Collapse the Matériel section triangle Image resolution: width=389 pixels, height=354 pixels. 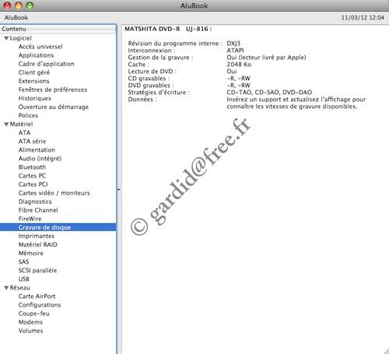click(x=6, y=124)
